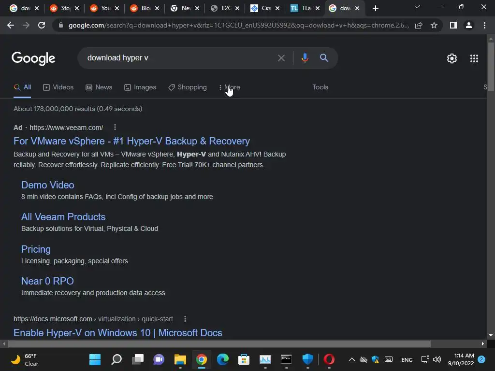Open Google quick settings gear
The width and height of the screenshot is (495, 371).
click(x=452, y=58)
